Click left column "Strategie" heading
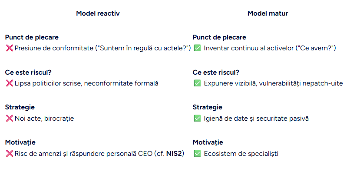 pos(20,107)
